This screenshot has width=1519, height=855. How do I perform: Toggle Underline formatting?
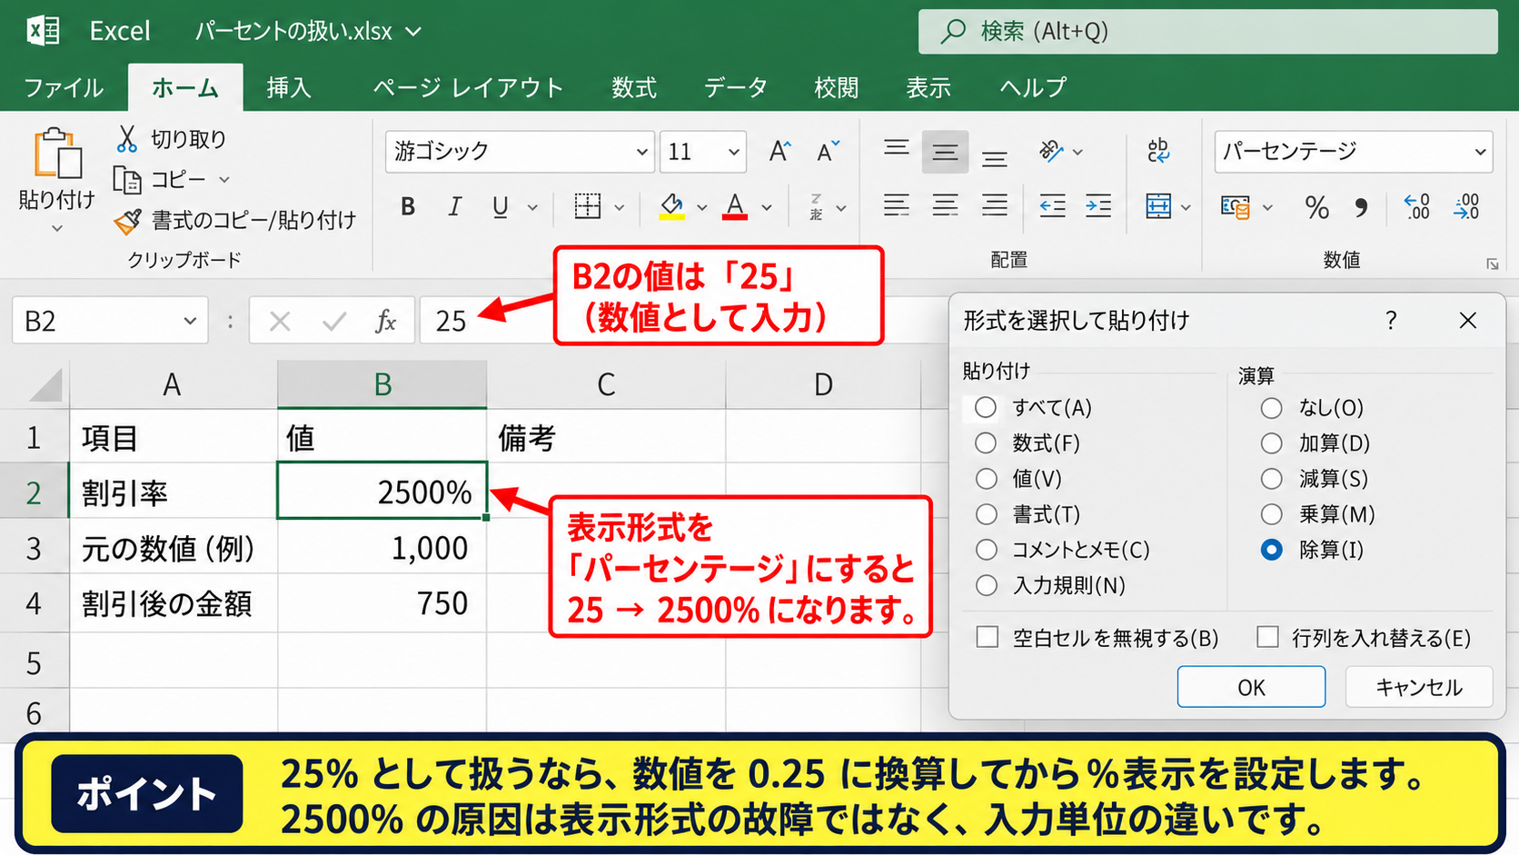500,207
